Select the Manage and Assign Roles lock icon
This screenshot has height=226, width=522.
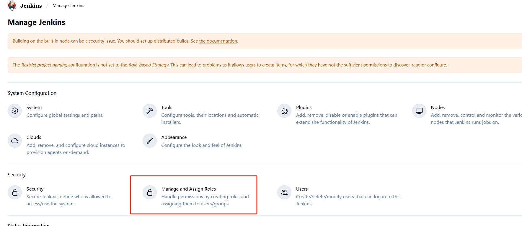[150, 193]
